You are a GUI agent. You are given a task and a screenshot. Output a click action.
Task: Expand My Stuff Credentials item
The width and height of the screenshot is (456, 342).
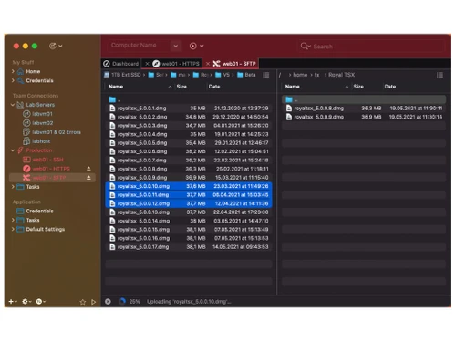[x=13, y=80]
